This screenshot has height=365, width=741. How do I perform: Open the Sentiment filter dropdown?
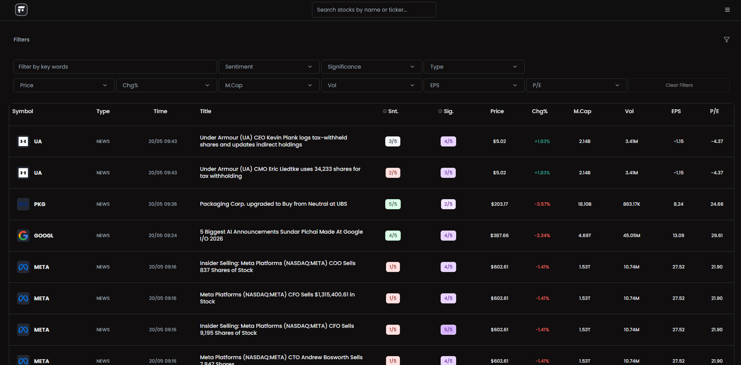tap(269, 67)
